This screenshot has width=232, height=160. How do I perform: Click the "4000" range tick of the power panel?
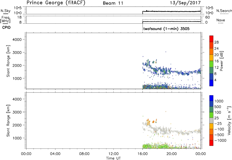click(17, 40)
